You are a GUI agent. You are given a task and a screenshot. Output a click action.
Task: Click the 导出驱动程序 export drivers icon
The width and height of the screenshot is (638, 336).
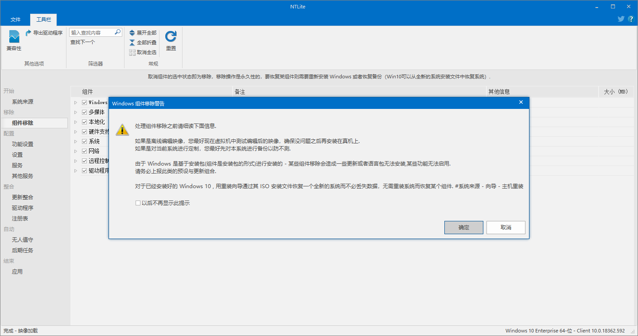(28, 33)
